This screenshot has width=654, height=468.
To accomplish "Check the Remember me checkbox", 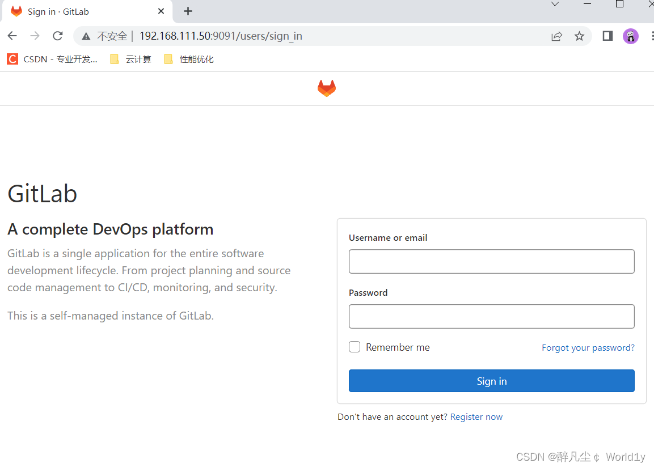I will pos(355,347).
